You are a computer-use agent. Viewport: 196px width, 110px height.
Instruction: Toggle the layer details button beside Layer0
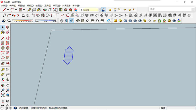click(x=103, y=10)
